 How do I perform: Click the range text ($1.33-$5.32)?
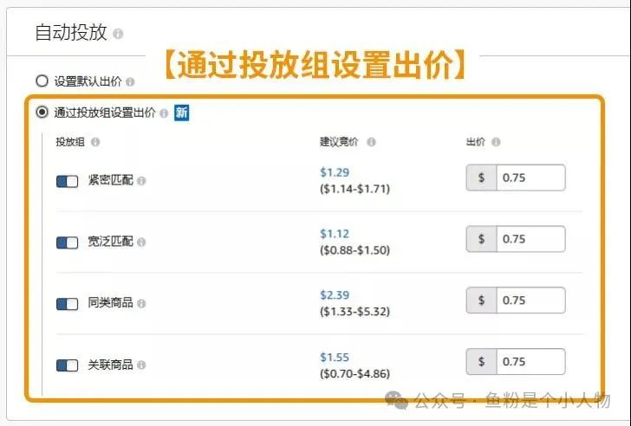point(355,312)
